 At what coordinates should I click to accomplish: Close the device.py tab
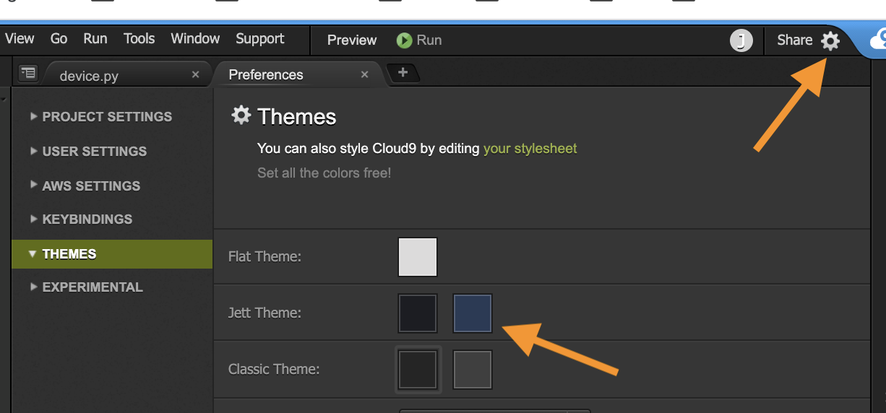pyautogui.click(x=195, y=74)
